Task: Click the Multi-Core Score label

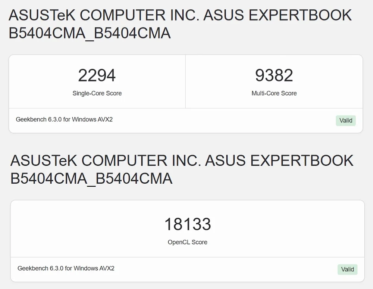Action: 274,93
